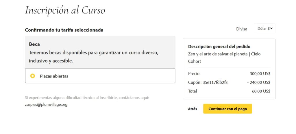Select the coupon code 35e117fdb2f8 text

[x=215, y=82]
